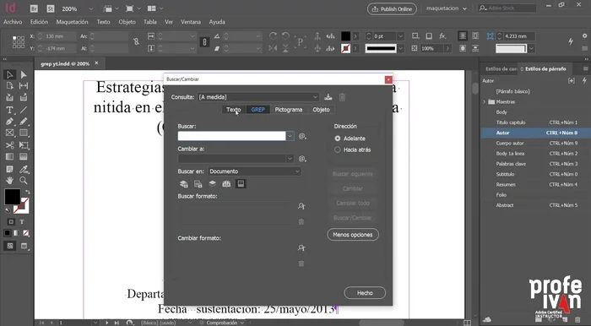Open Cambiar a field history dropdown

pos(290,159)
